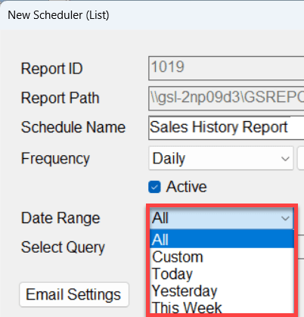Open Email Settings
Screen dimensions: 304x317
click(x=74, y=294)
